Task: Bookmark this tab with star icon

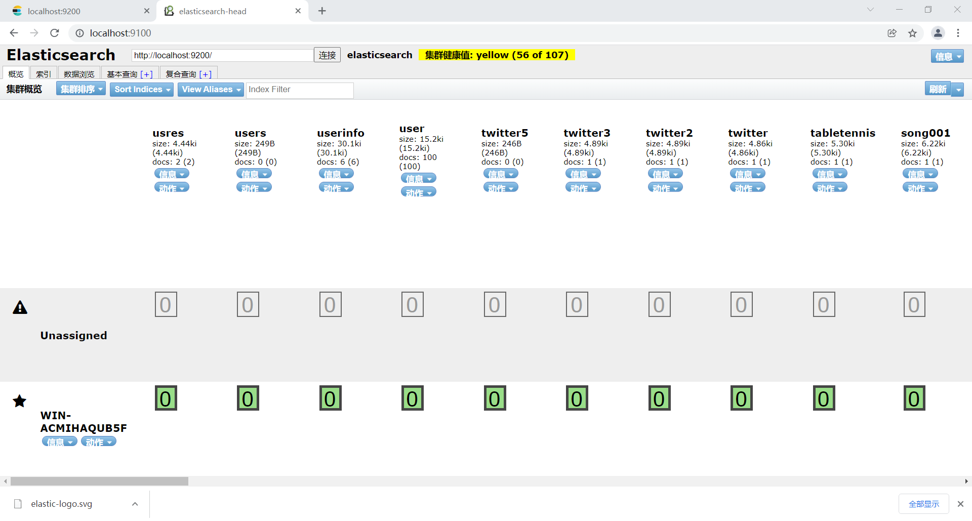Action: [x=912, y=33]
